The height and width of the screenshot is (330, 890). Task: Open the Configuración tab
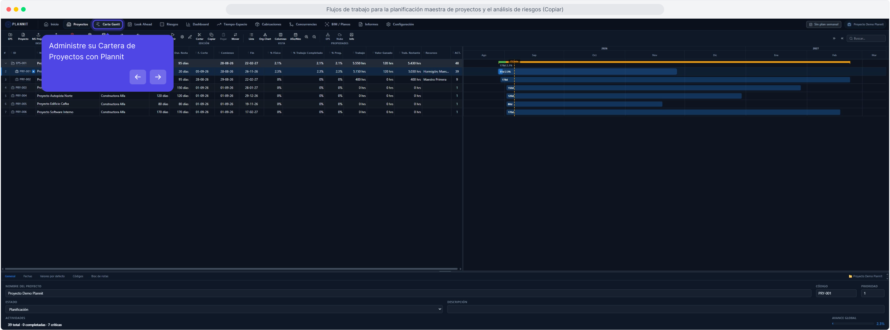400,24
